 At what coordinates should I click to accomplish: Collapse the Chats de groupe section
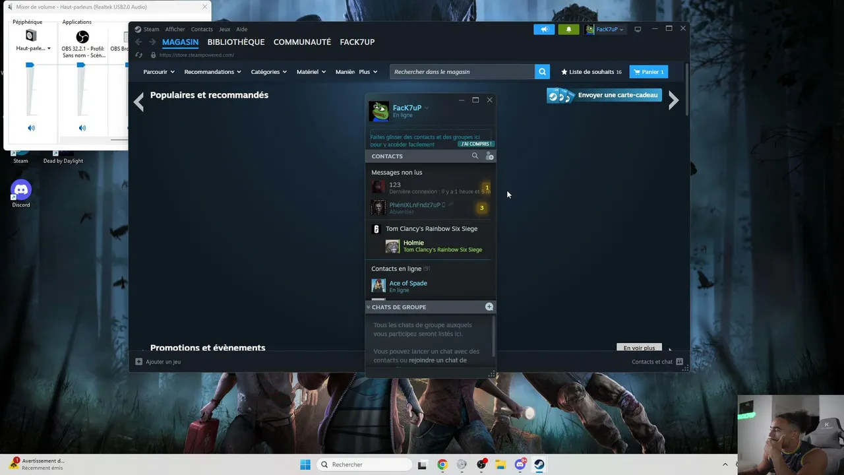369,307
